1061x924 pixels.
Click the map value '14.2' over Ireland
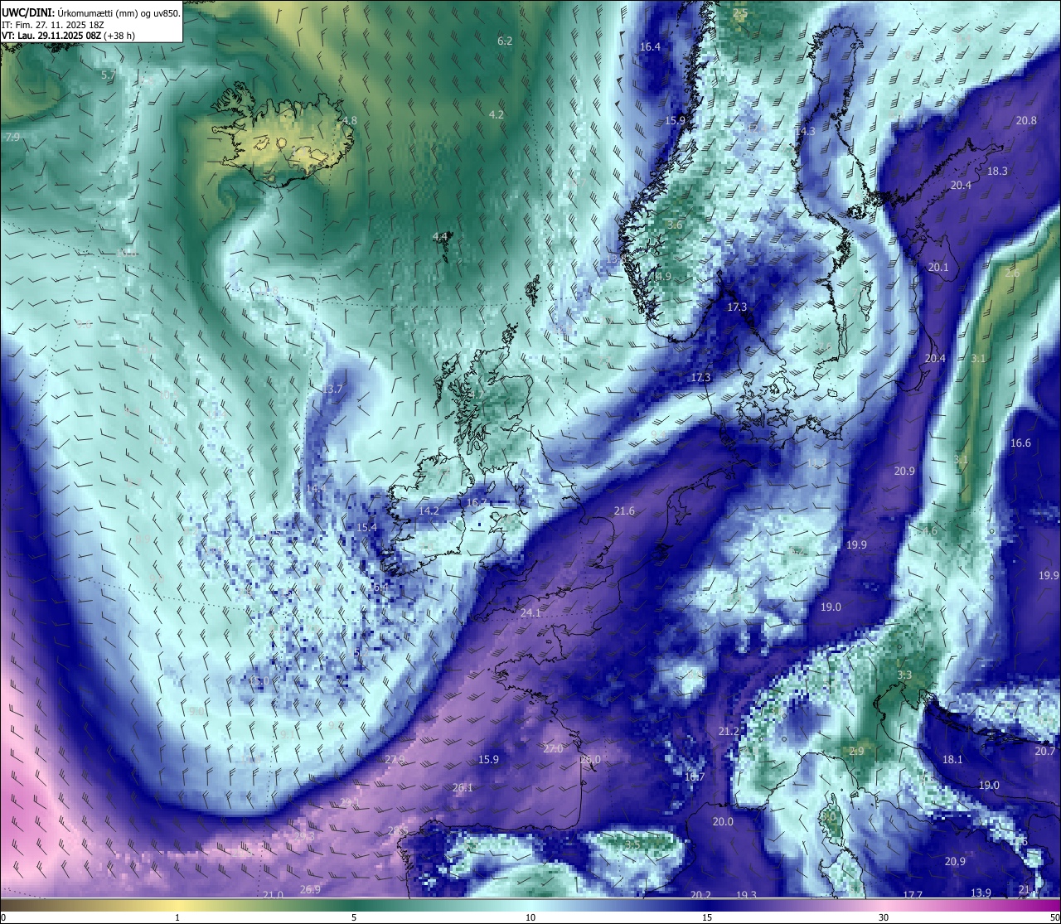(x=429, y=510)
